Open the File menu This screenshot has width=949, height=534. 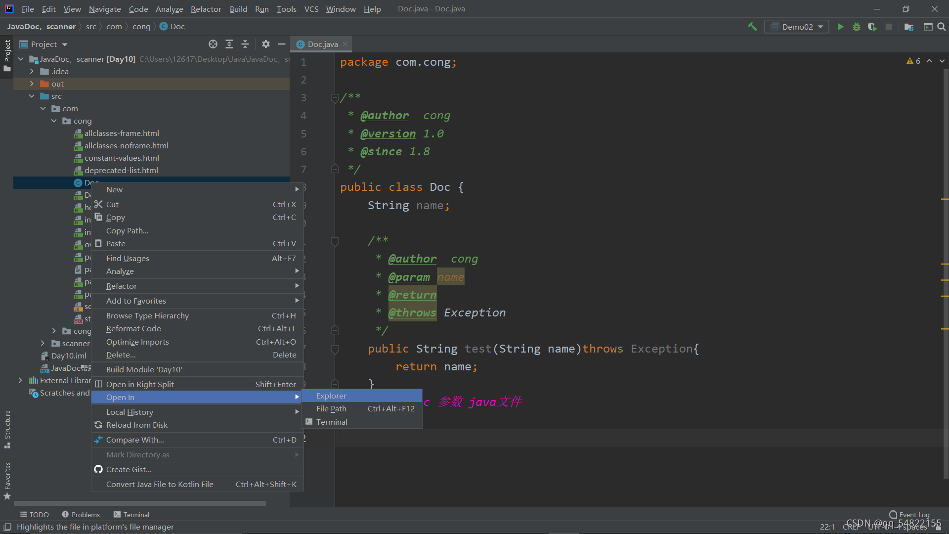[28, 9]
